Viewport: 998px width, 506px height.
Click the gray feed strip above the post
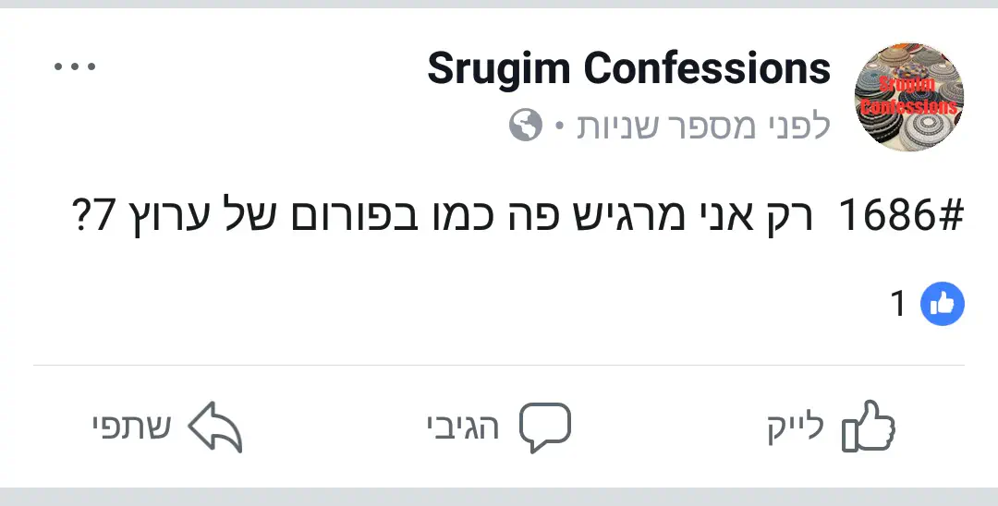click(499, 5)
